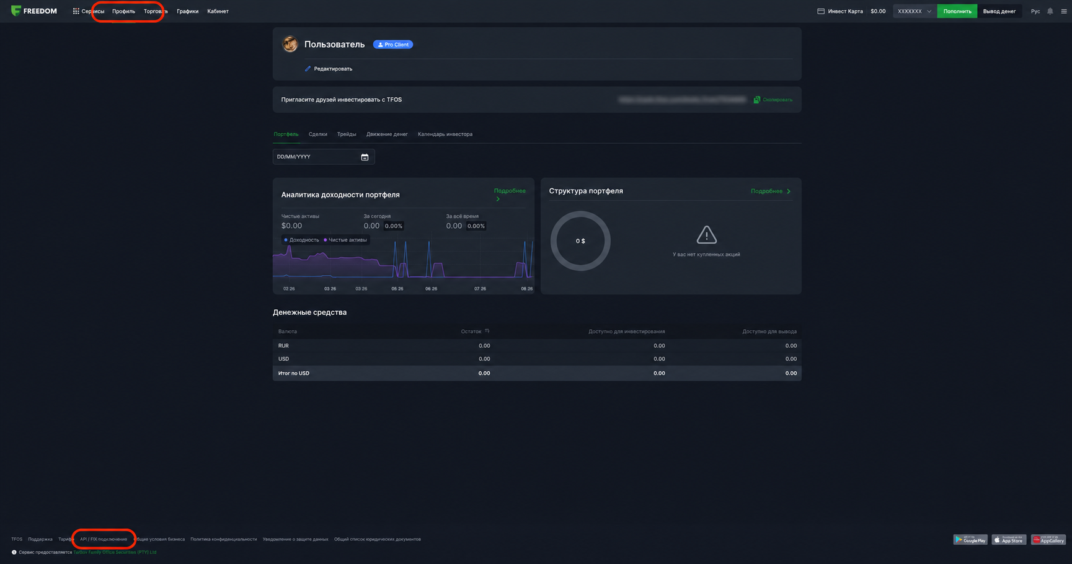The image size is (1072, 564).
Task: Select the USD currency row
Action: pyautogui.click(x=537, y=359)
